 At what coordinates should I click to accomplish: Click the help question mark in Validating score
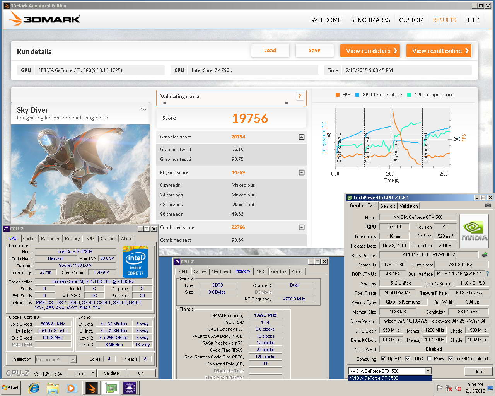(300, 96)
